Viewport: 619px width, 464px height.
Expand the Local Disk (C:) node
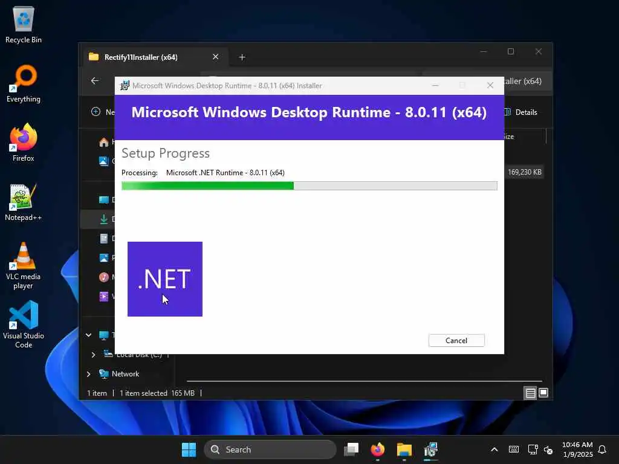click(x=93, y=355)
